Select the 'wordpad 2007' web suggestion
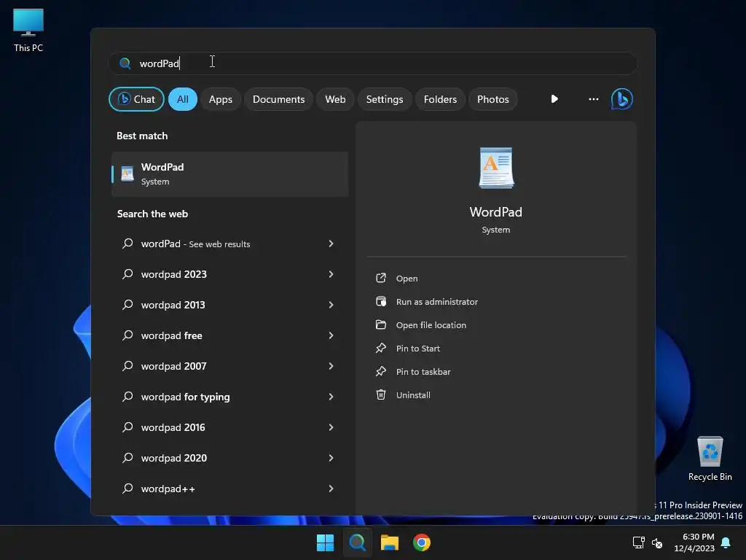Image resolution: width=746 pixels, height=560 pixels. [x=229, y=366]
